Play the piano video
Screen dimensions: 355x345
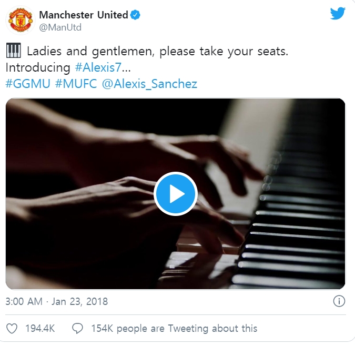176,194
